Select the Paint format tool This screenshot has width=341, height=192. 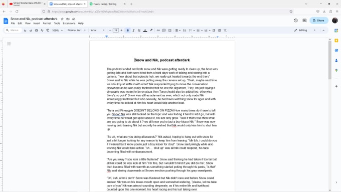tap(48, 31)
